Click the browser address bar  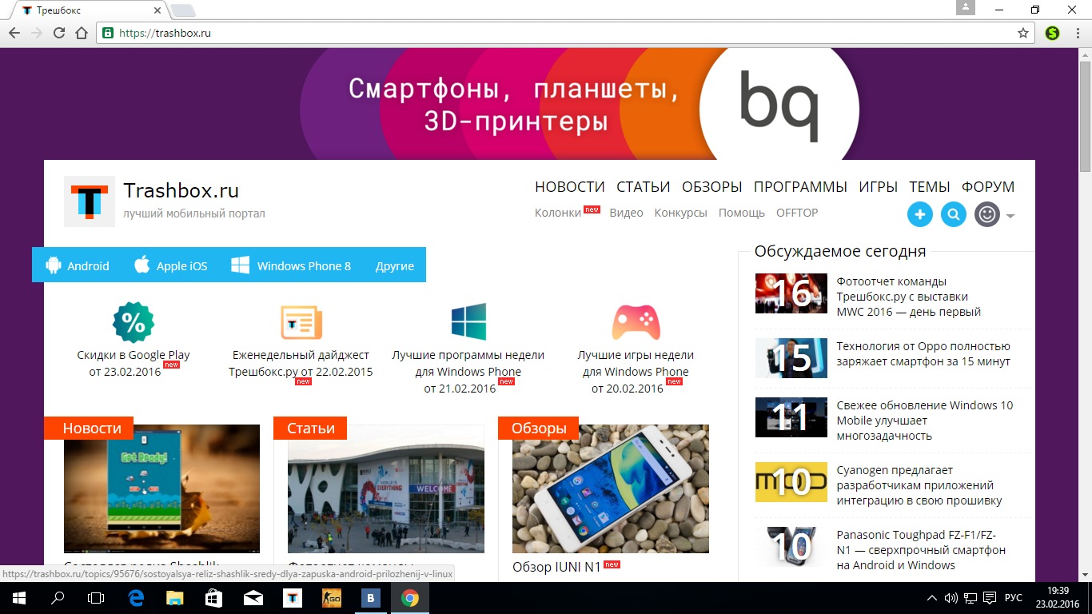tap(560, 33)
